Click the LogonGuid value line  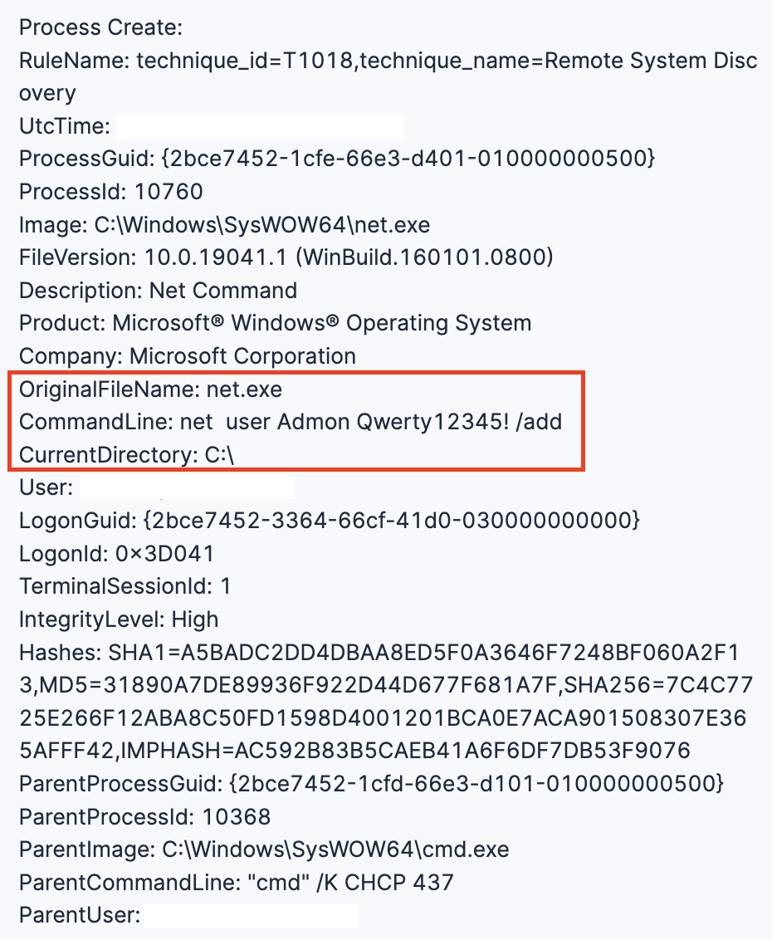(x=330, y=521)
